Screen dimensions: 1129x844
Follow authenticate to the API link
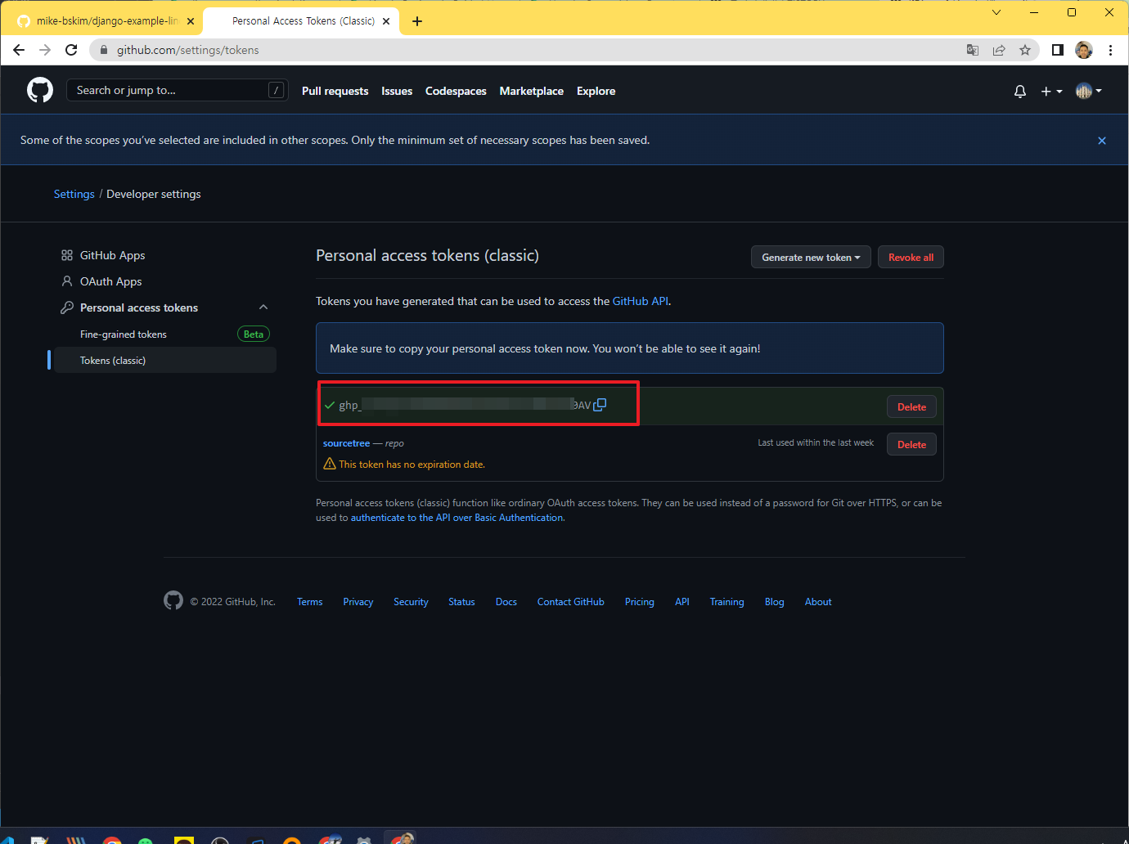[x=457, y=518]
